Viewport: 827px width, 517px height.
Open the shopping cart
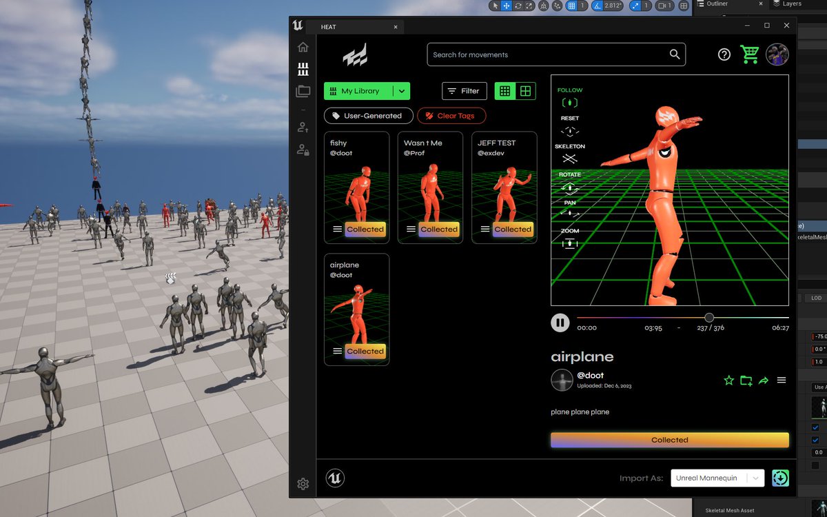(749, 54)
